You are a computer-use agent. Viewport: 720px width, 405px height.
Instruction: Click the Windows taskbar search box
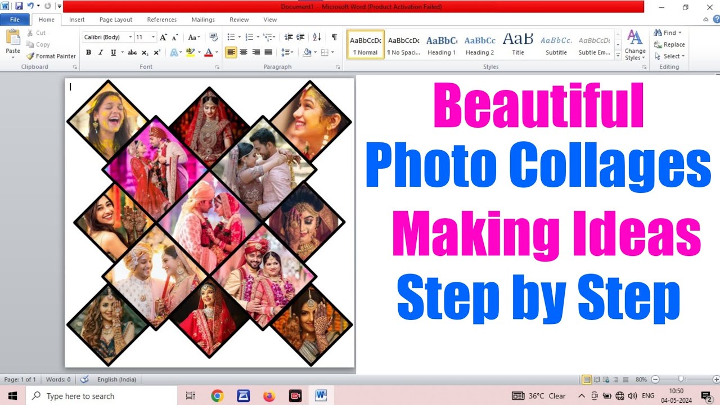(x=101, y=396)
